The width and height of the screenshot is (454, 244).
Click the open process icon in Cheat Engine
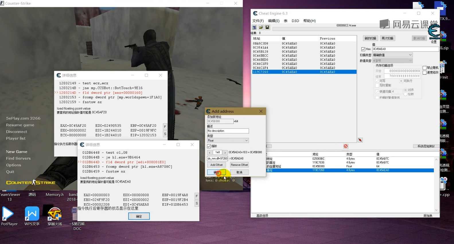[x=254, y=28]
